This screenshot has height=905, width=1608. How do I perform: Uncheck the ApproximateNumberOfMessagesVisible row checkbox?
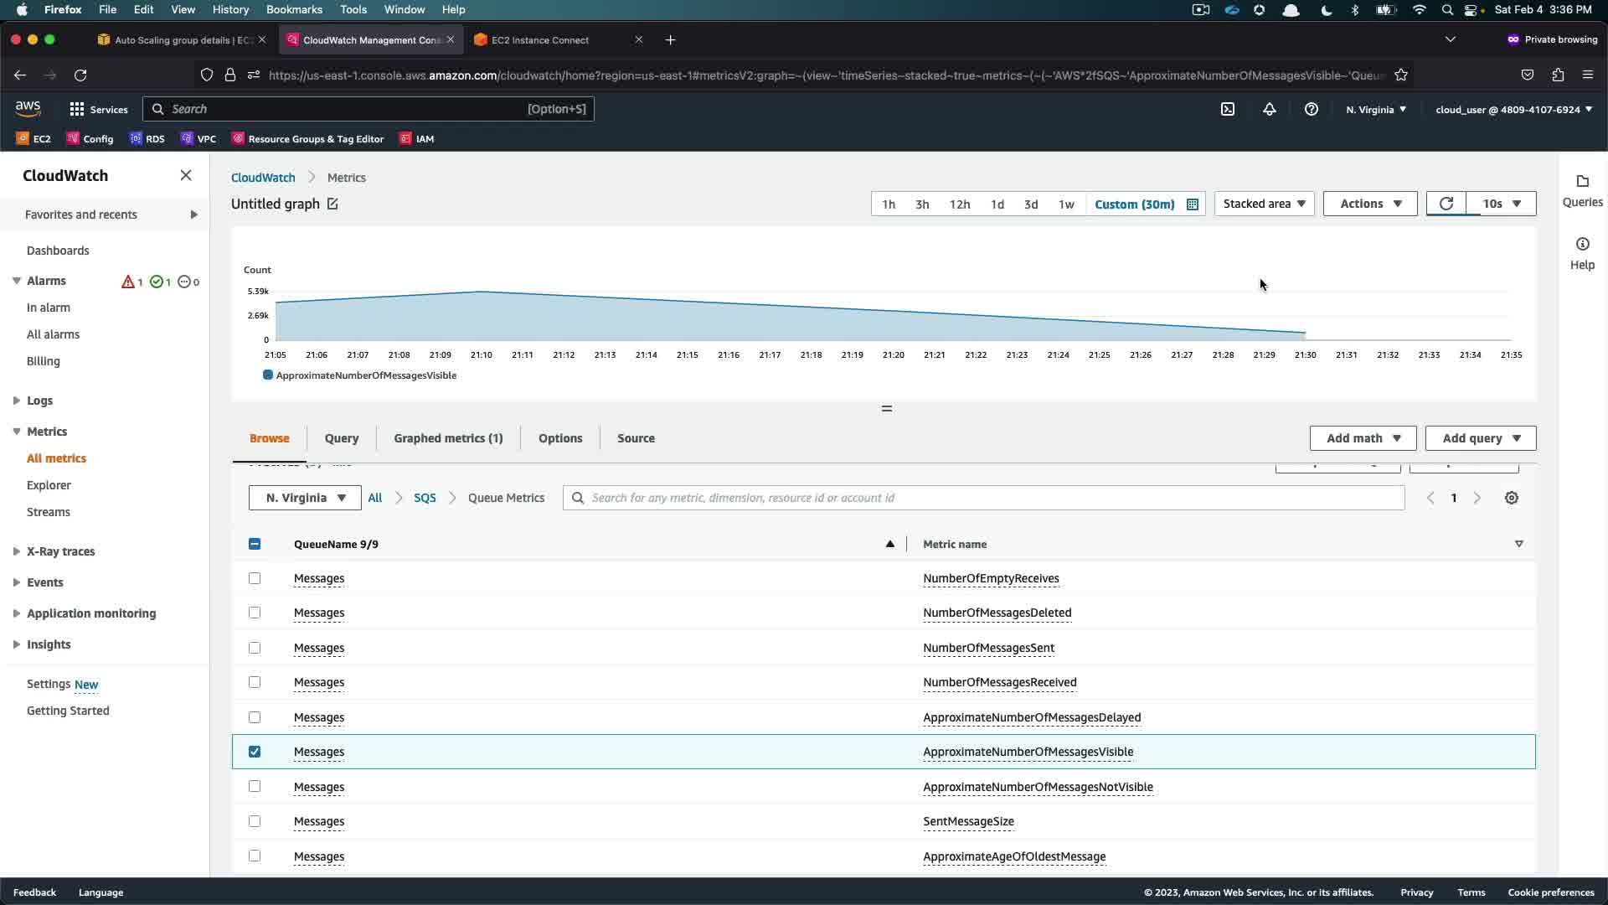pos(255,752)
